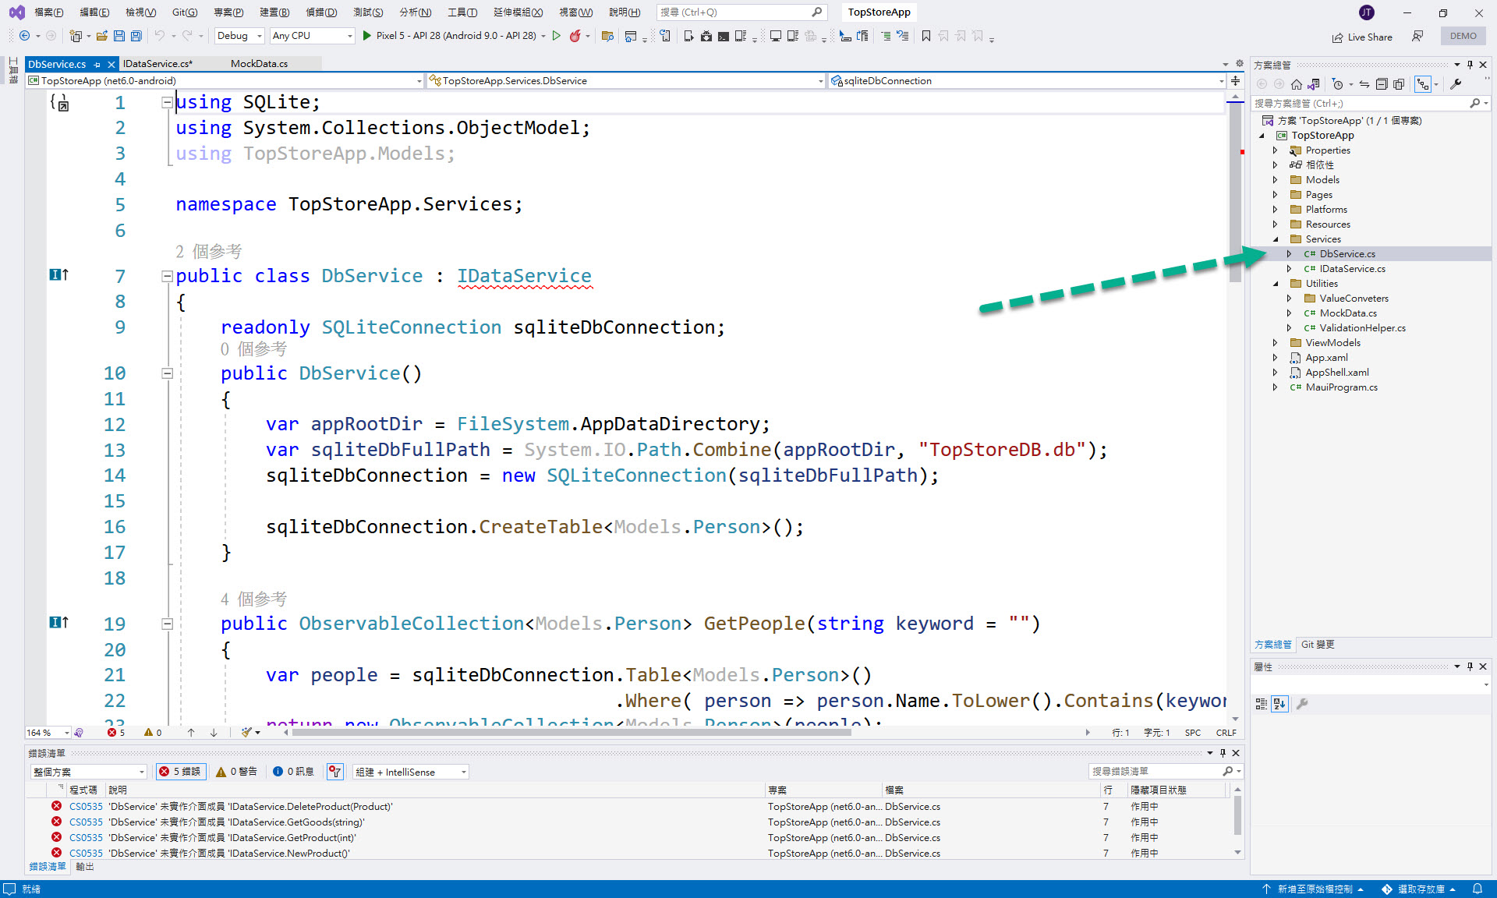Viewport: 1497px width, 898px height.
Task: Open Solution Explorer settings with wrench icon
Action: [x=1456, y=84]
